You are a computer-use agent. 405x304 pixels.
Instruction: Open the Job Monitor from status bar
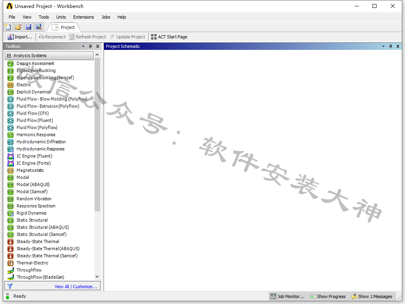click(x=287, y=296)
